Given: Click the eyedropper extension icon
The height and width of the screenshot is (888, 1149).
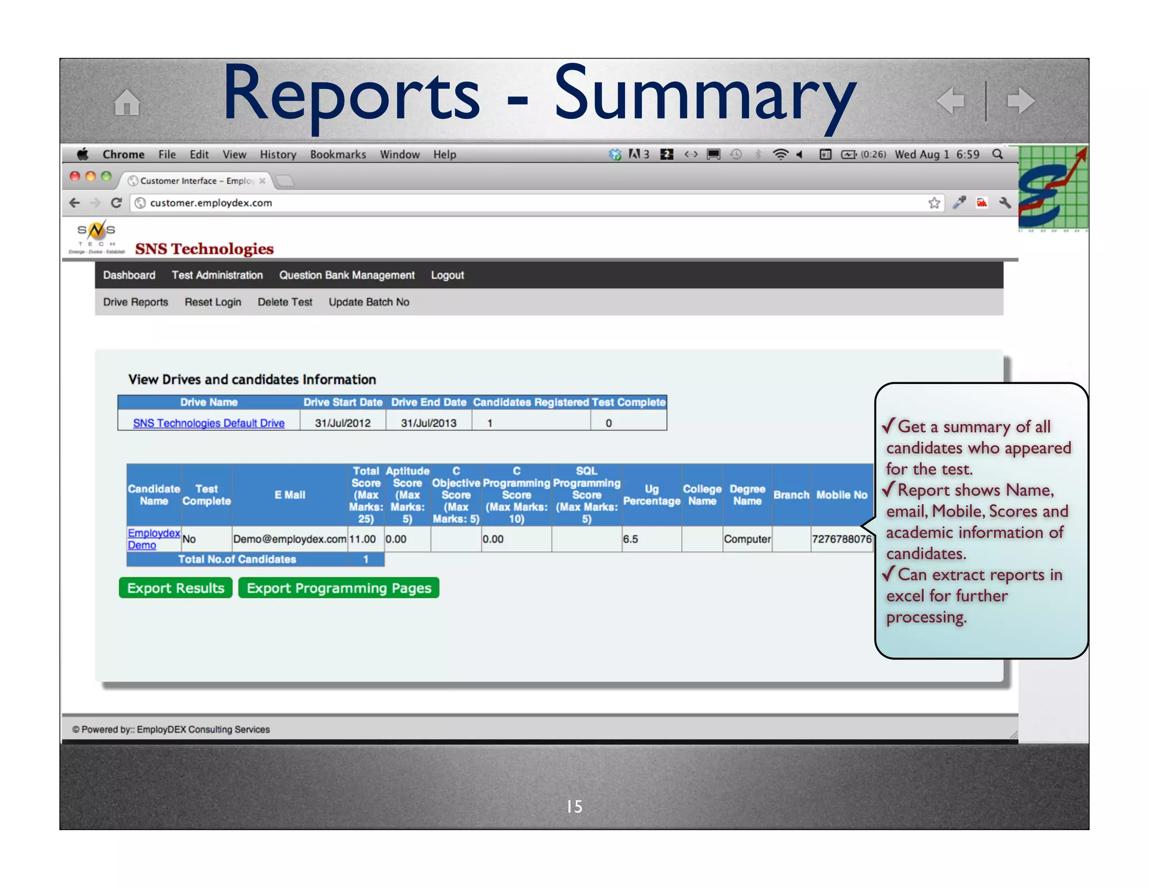Looking at the screenshot, I should (x=959, y=202).
